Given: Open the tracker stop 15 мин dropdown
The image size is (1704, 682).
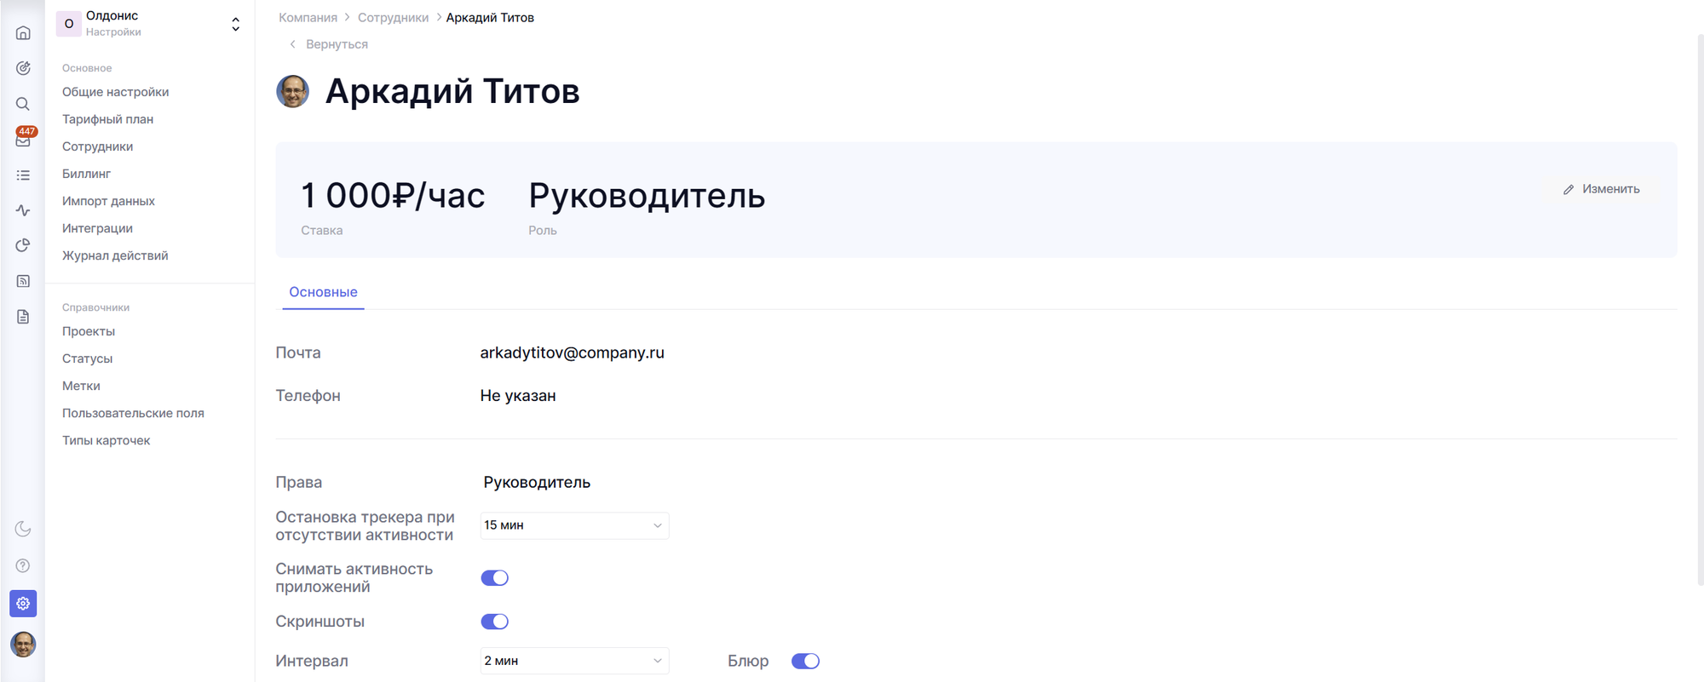Looking at the screenshot, I should pyautogui.click(x=574, y=525).
